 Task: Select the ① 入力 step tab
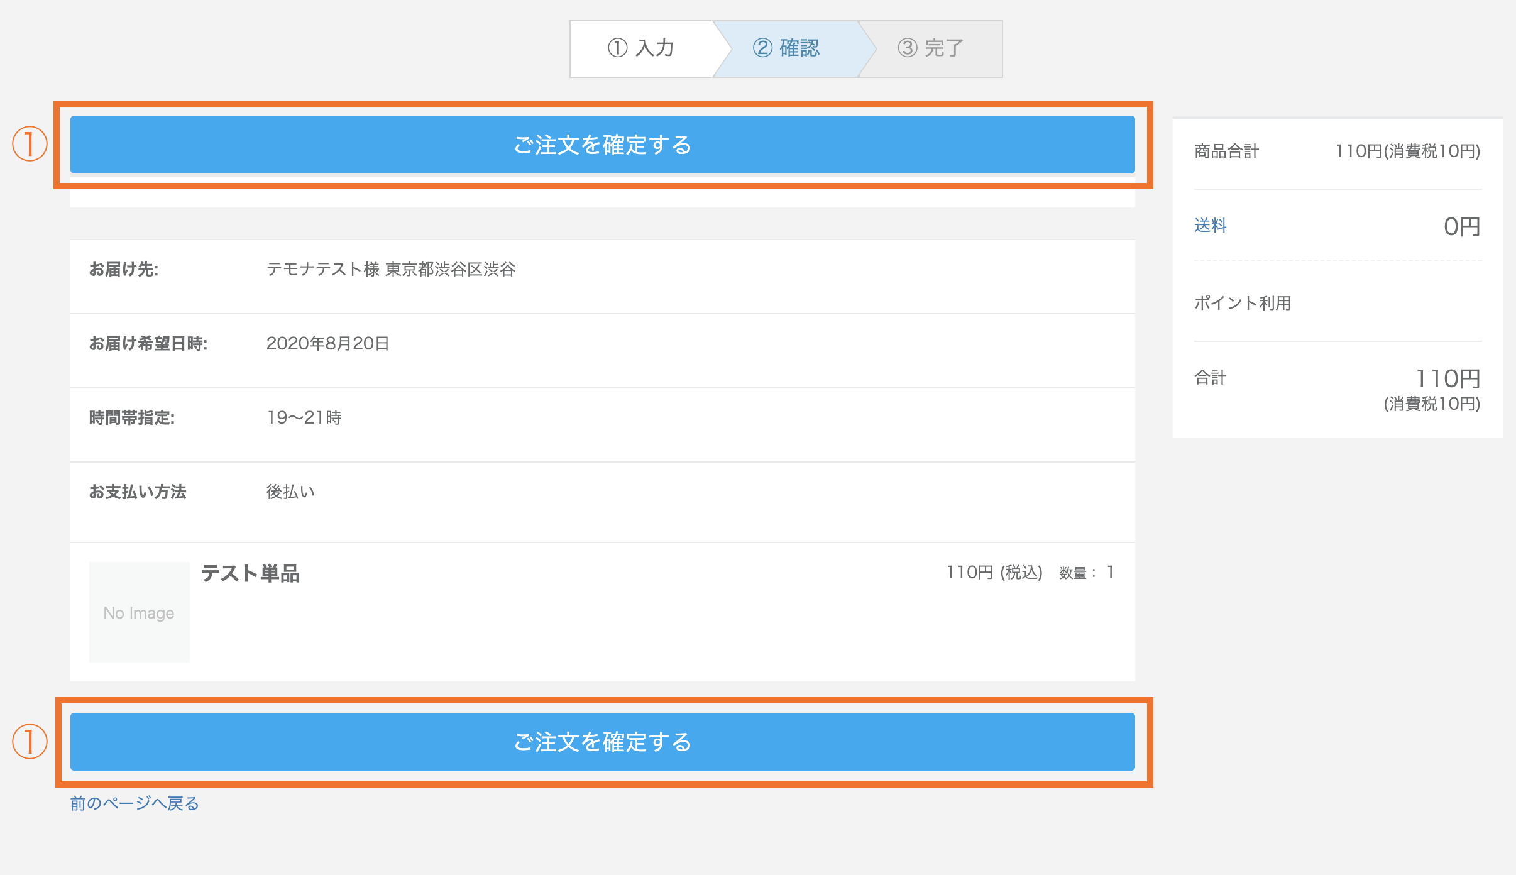pyautogui.click(x=641, y=48)
